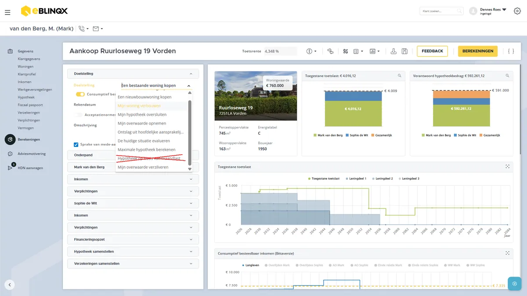
Task: Uncheck the Sprake van mede-aanvrager checkbox
Action: click(x=76, y=144)
